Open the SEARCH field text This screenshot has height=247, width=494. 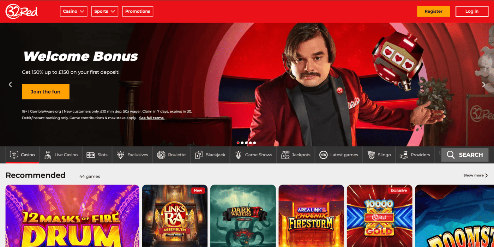point(471,155)
